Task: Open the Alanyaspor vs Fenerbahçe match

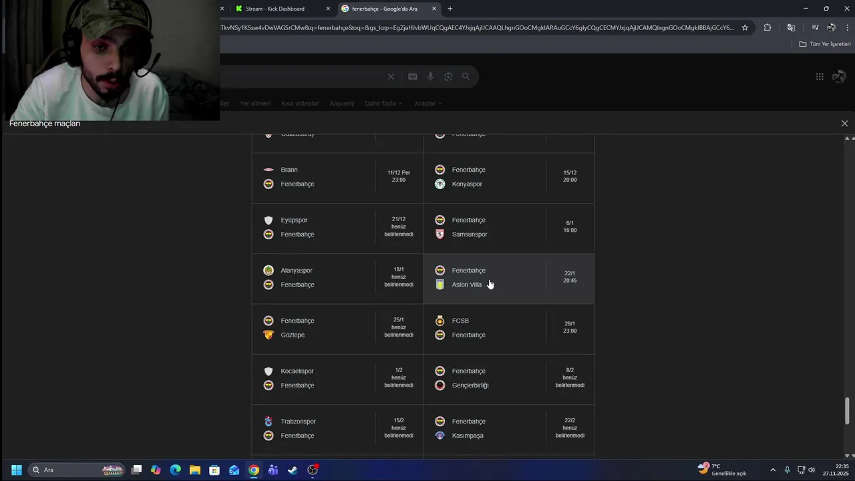Action: 337,279
